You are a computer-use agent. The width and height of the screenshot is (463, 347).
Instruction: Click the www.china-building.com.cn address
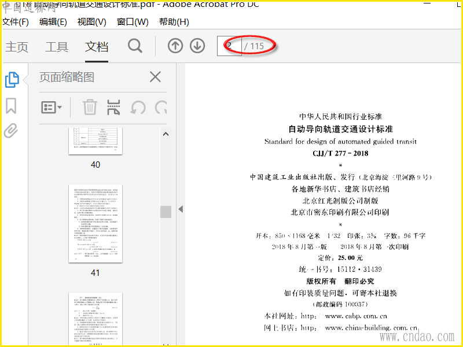[x=371, y=327]
